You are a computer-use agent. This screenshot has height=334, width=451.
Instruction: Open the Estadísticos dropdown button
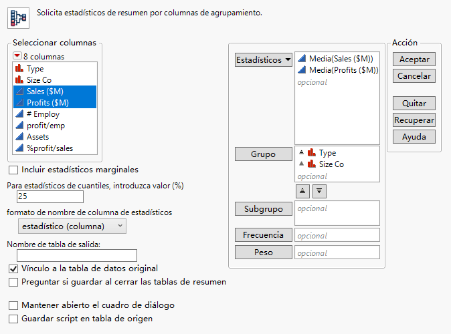point(264,60)
